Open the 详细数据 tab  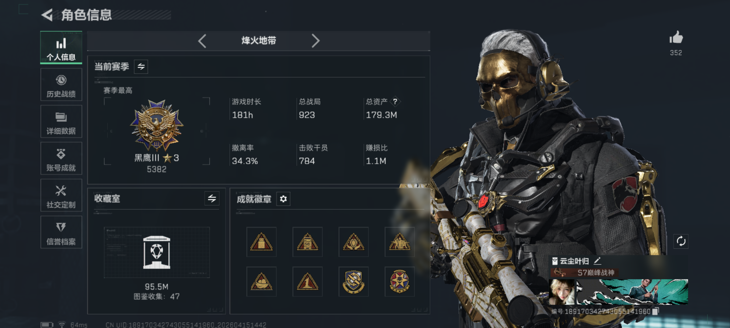61,122
